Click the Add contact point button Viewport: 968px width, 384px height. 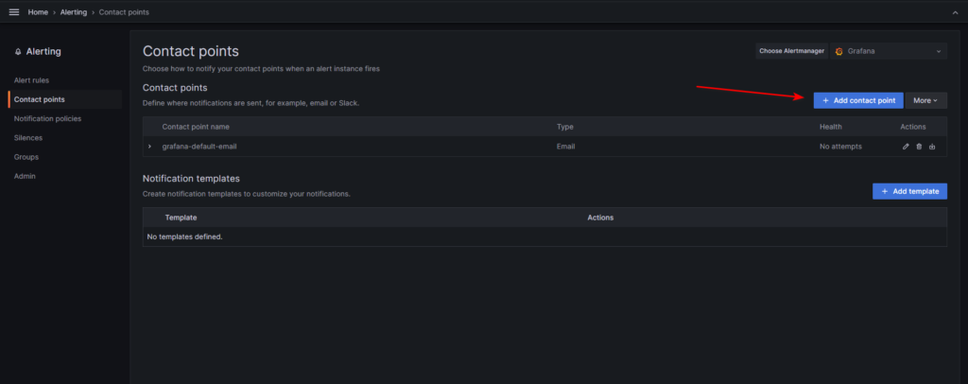858,100
